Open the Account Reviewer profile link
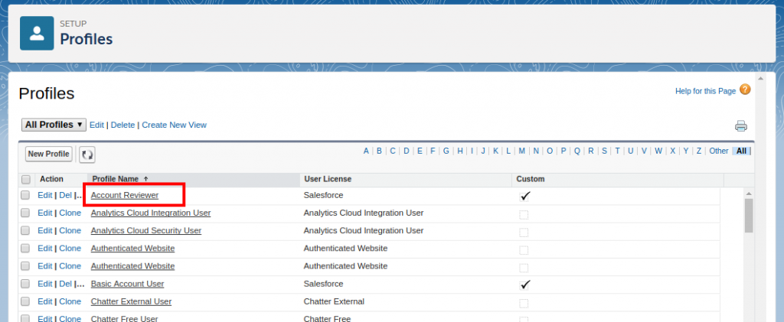The width and height of the screenshot is (784, 322). [124, 196]
